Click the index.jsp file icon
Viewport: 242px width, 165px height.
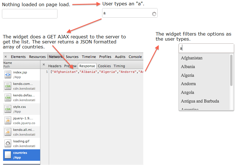(x=8, y=75)
